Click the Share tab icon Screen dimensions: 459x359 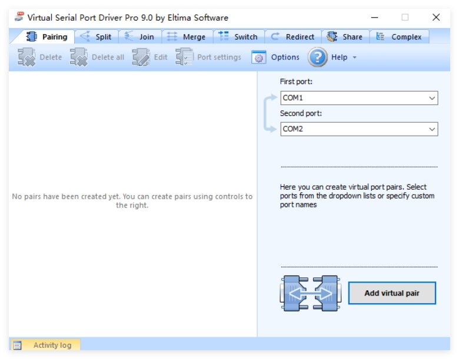coord(332,36)
